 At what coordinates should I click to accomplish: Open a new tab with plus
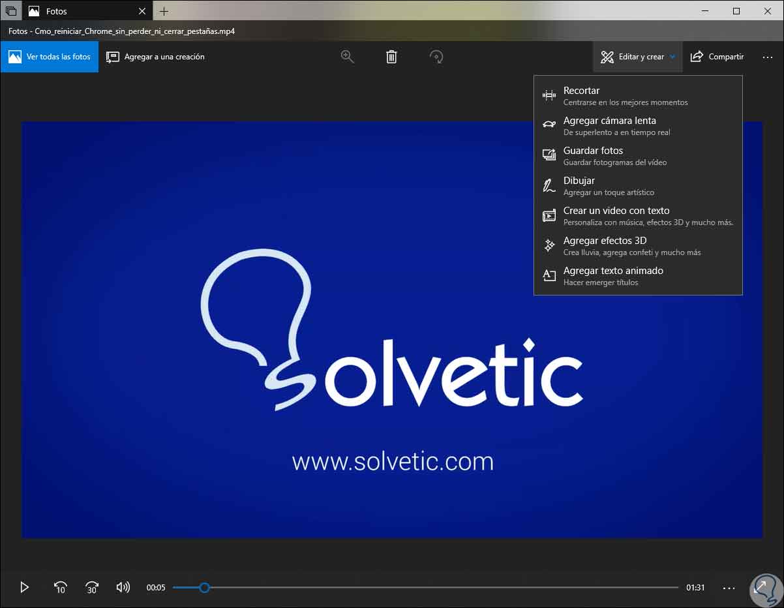point(164,11)
